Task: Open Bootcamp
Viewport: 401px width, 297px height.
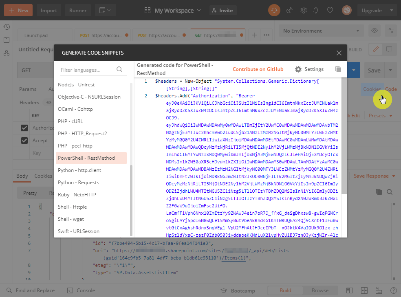Action: coord(238,290)
